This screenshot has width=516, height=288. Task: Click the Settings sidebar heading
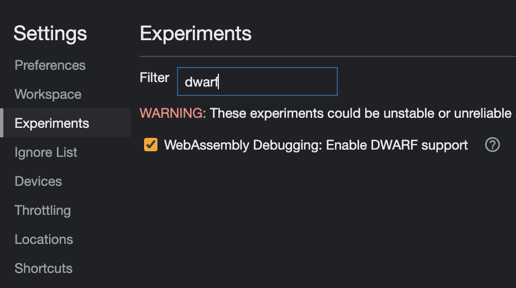[50, 33]
